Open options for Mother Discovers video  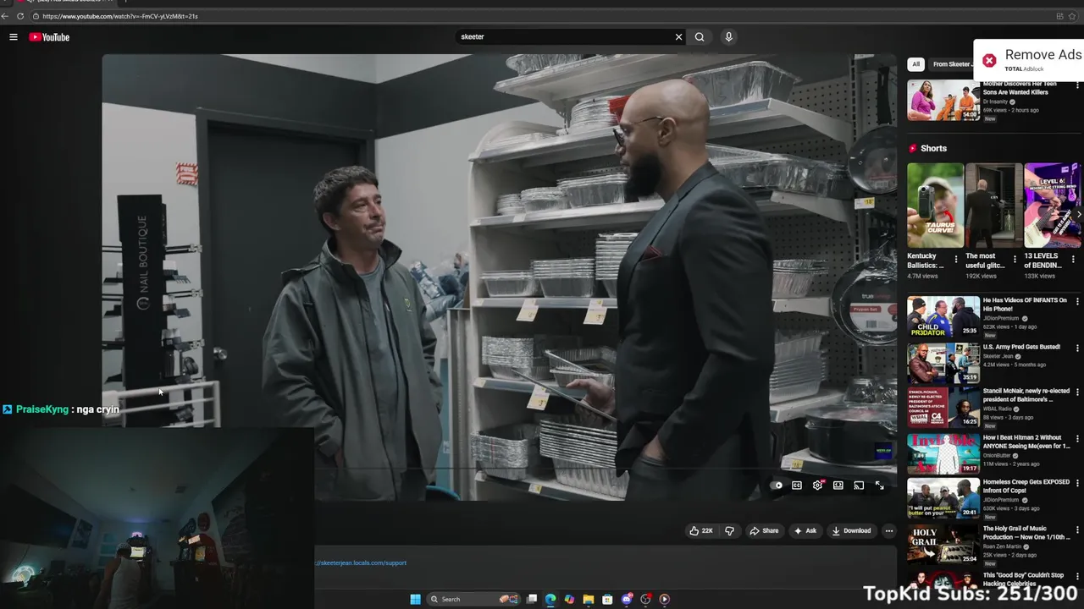pyautogui.click(x=1077, y=85)
